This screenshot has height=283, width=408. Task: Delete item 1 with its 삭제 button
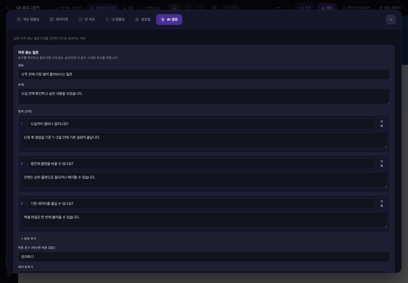(x=382, y=124)
